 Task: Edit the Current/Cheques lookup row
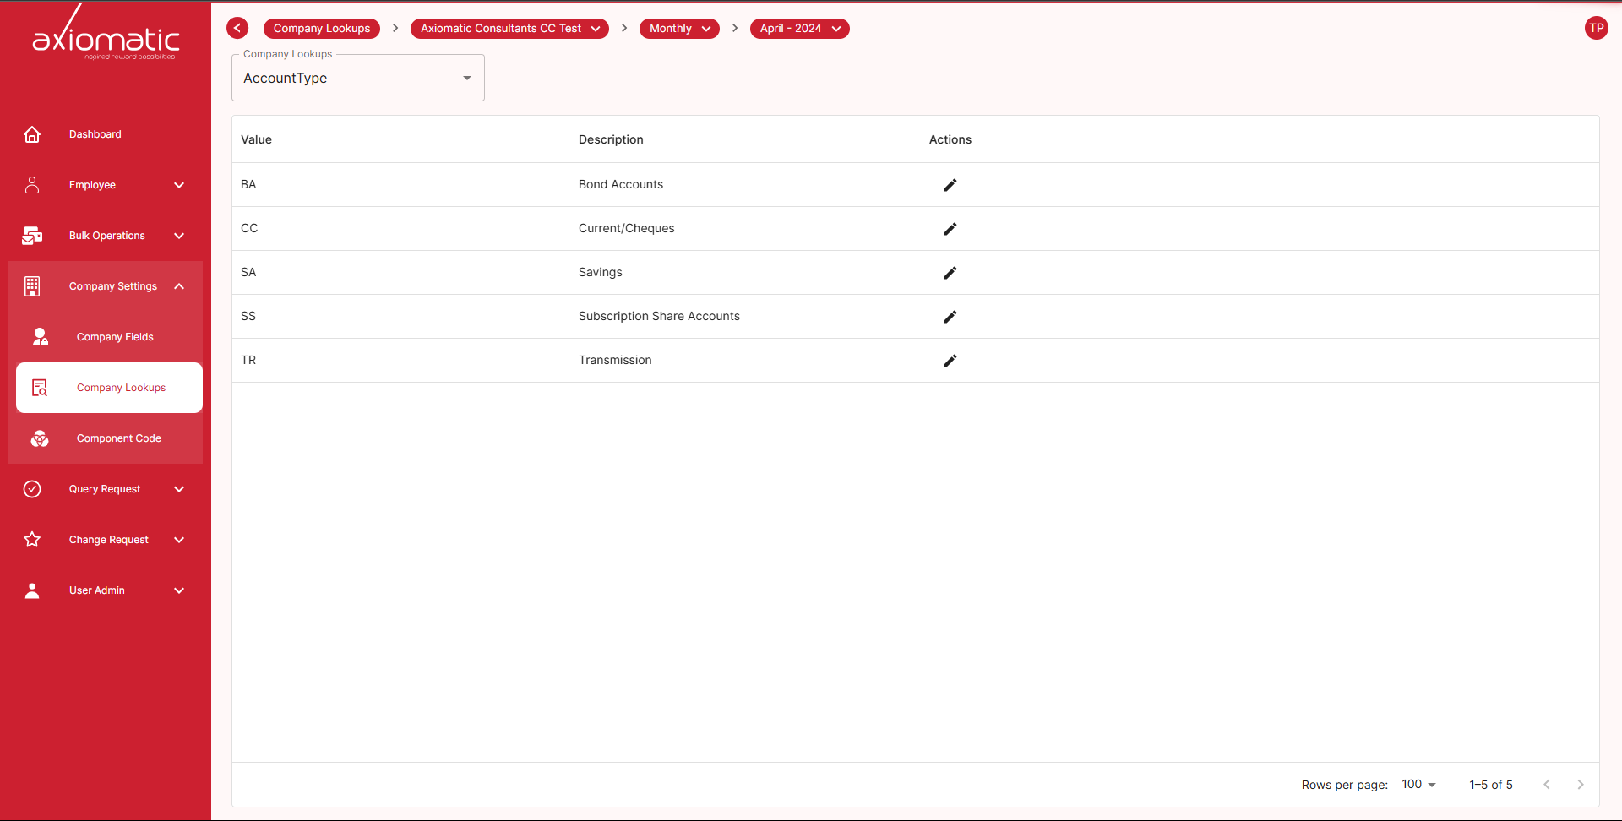point(950,229)
